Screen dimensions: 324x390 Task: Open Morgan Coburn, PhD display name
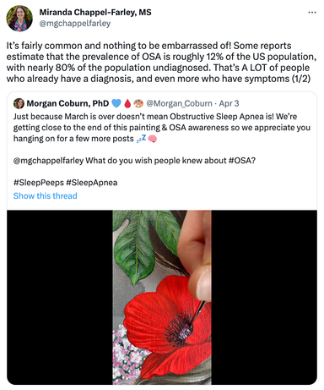pos(67,103)
